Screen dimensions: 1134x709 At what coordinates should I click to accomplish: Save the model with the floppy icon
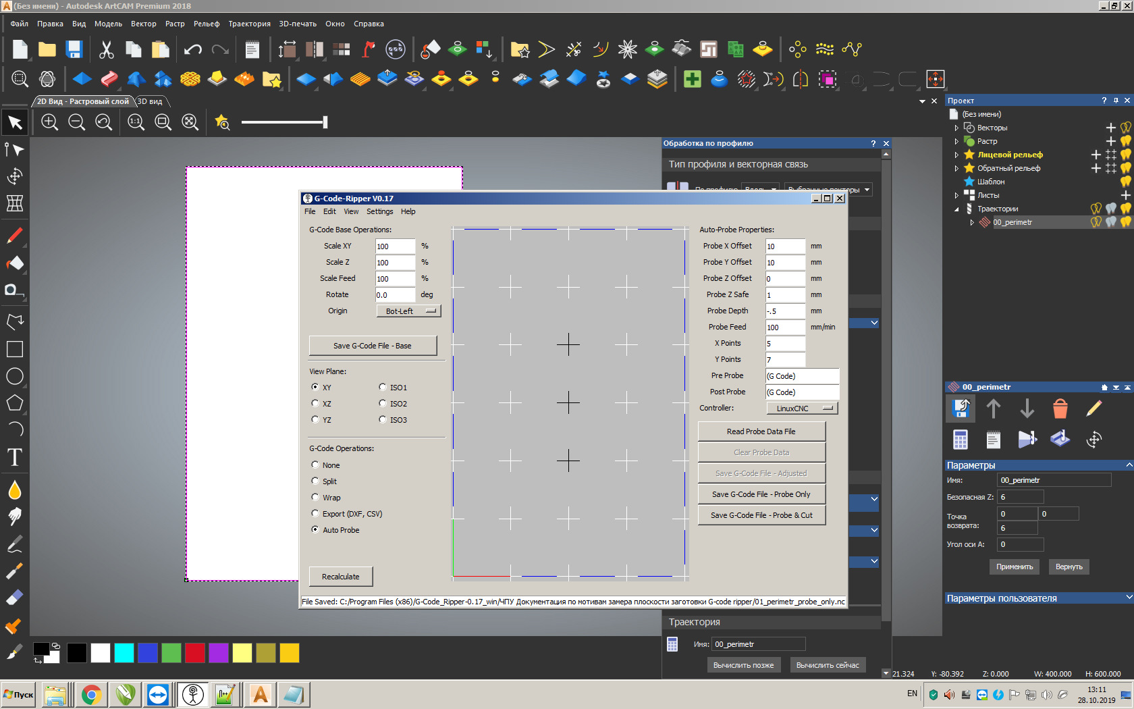[74, 49]
